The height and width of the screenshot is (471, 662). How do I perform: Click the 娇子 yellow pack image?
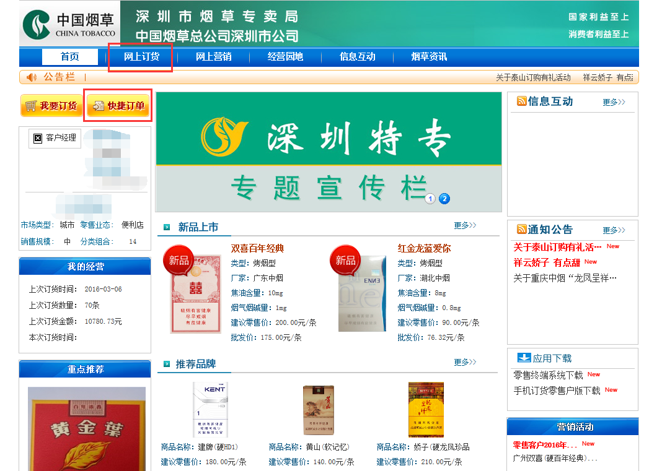coord(426,410)
